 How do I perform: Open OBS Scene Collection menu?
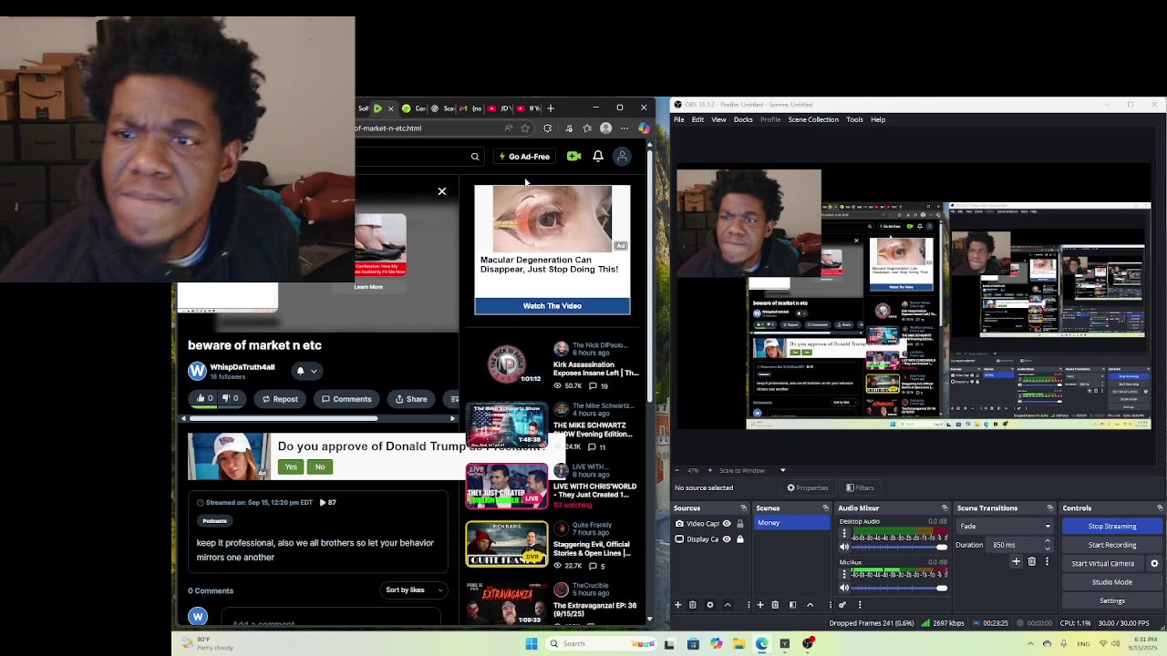click(x=813, y=119)
